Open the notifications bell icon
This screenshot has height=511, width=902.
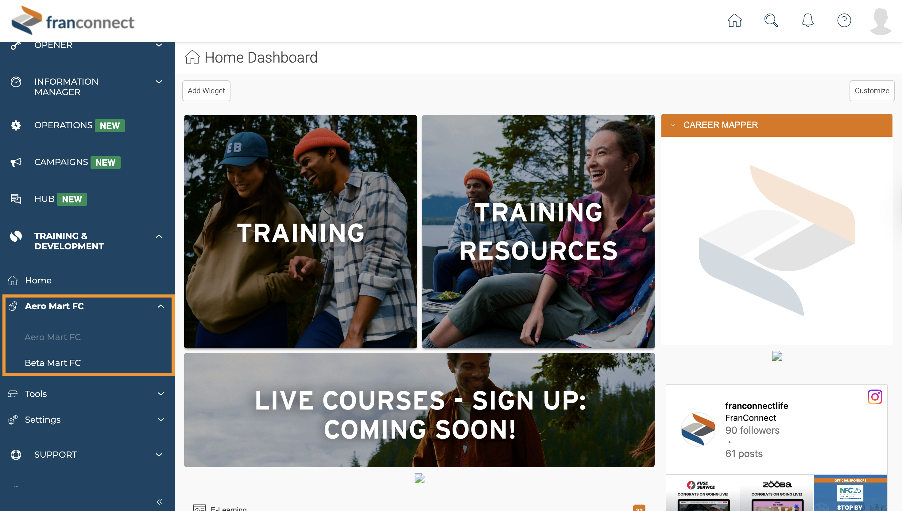click(x=807, y=20)
